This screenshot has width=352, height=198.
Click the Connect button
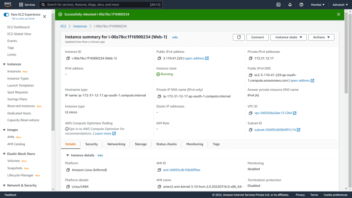(x=258, y=37)
